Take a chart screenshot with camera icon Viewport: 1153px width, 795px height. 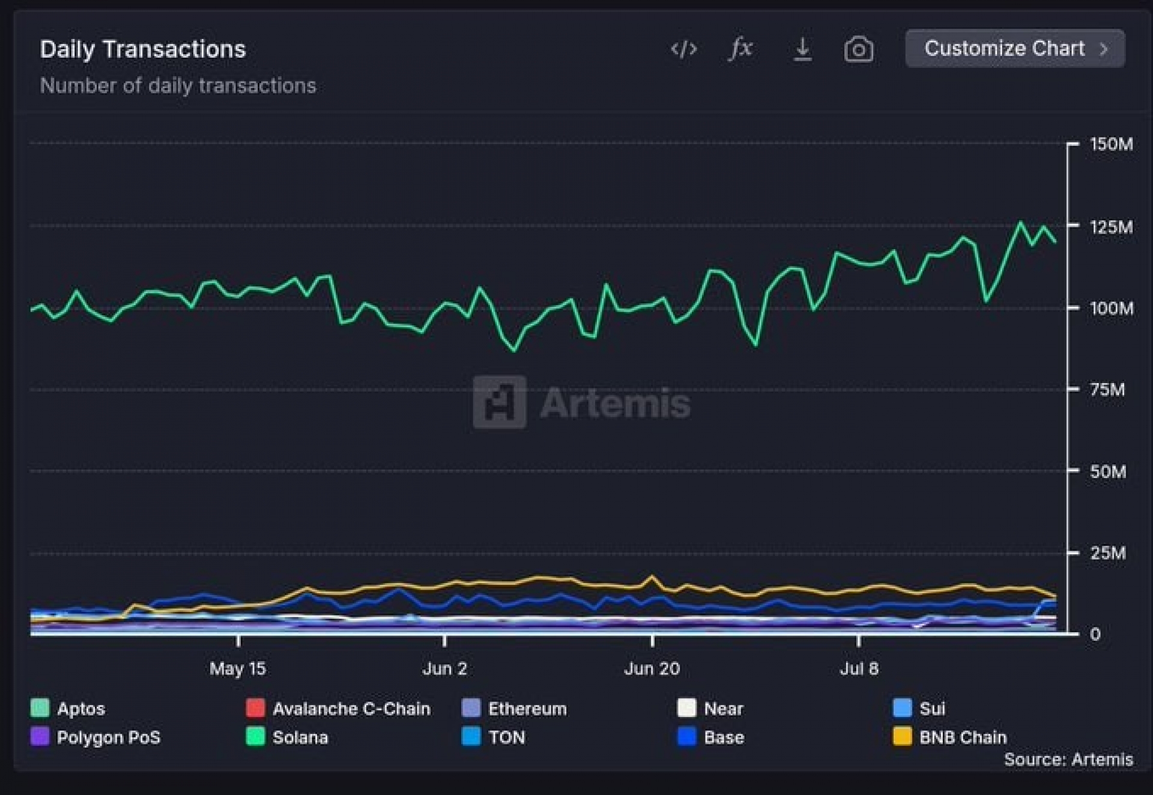pyautogui.click(x=859, y=49)
